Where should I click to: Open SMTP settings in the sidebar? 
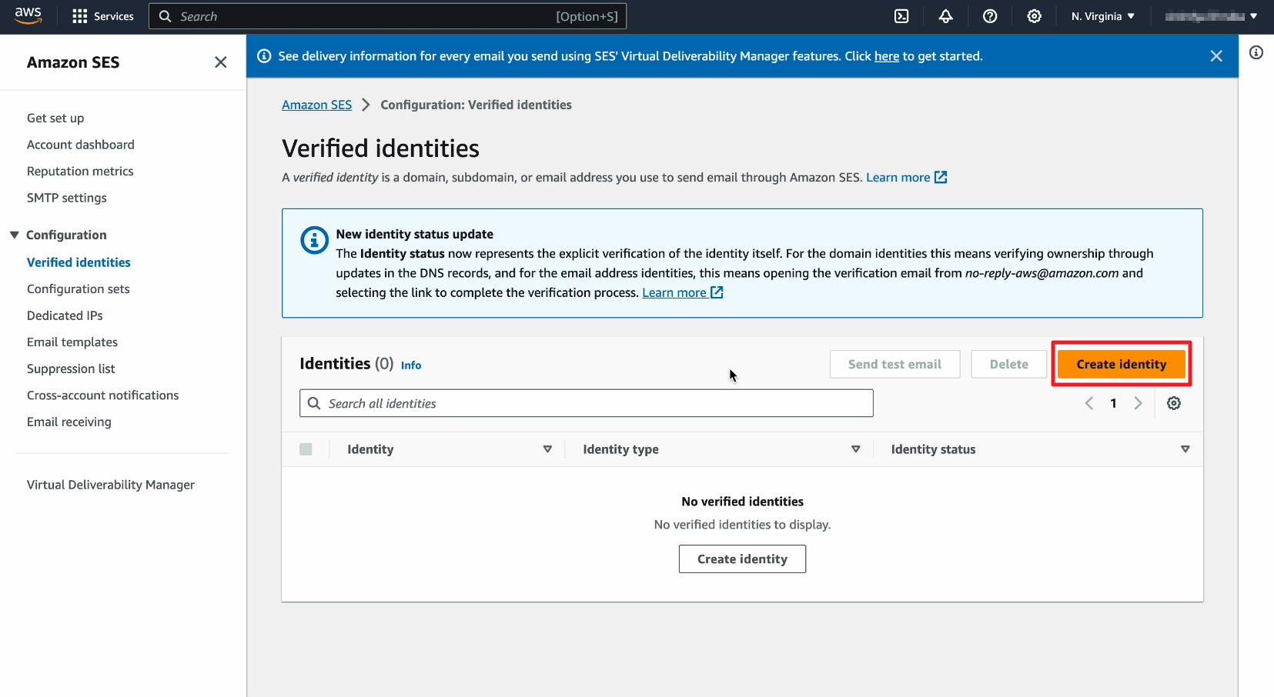(x=66, y=198)
